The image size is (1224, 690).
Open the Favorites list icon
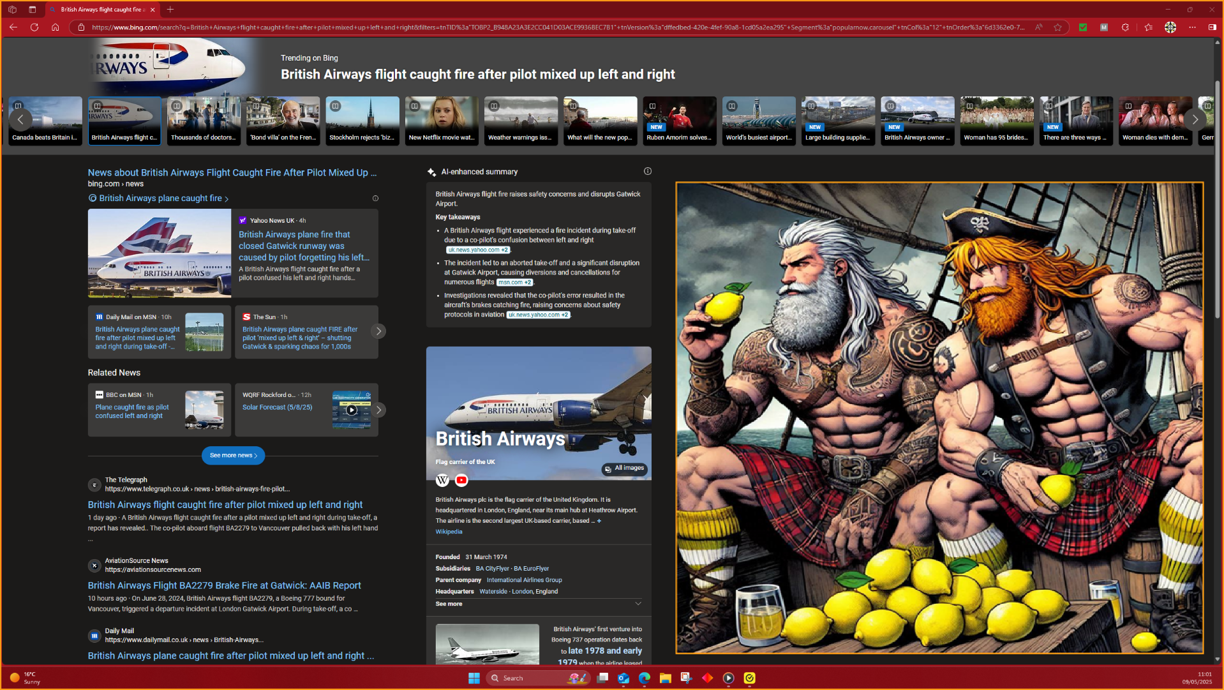point(1149,27)
